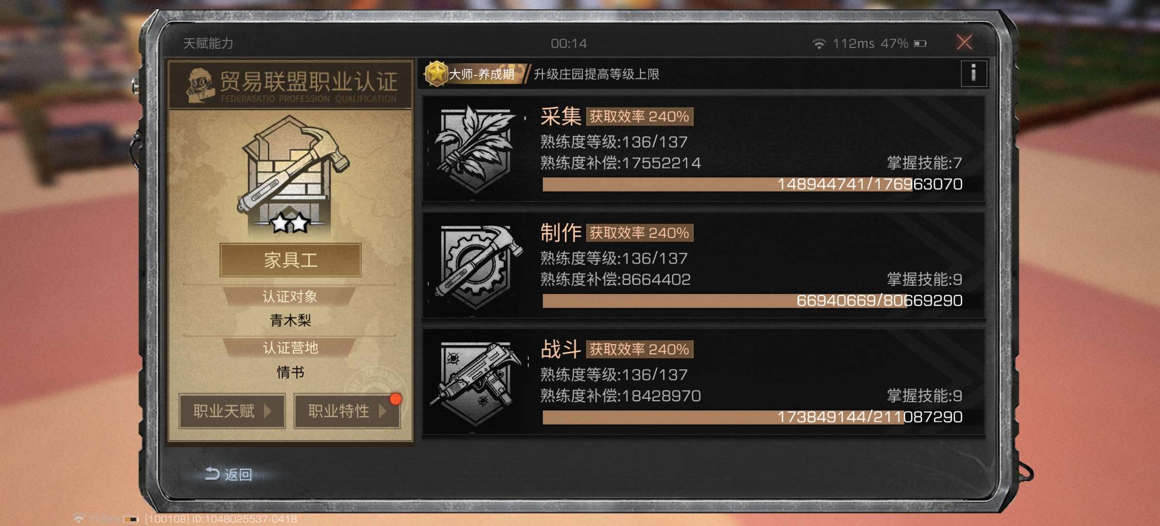Select the 家具工 profession label
Viewport: 1160px width, 526px height.
tap(290, 260)
